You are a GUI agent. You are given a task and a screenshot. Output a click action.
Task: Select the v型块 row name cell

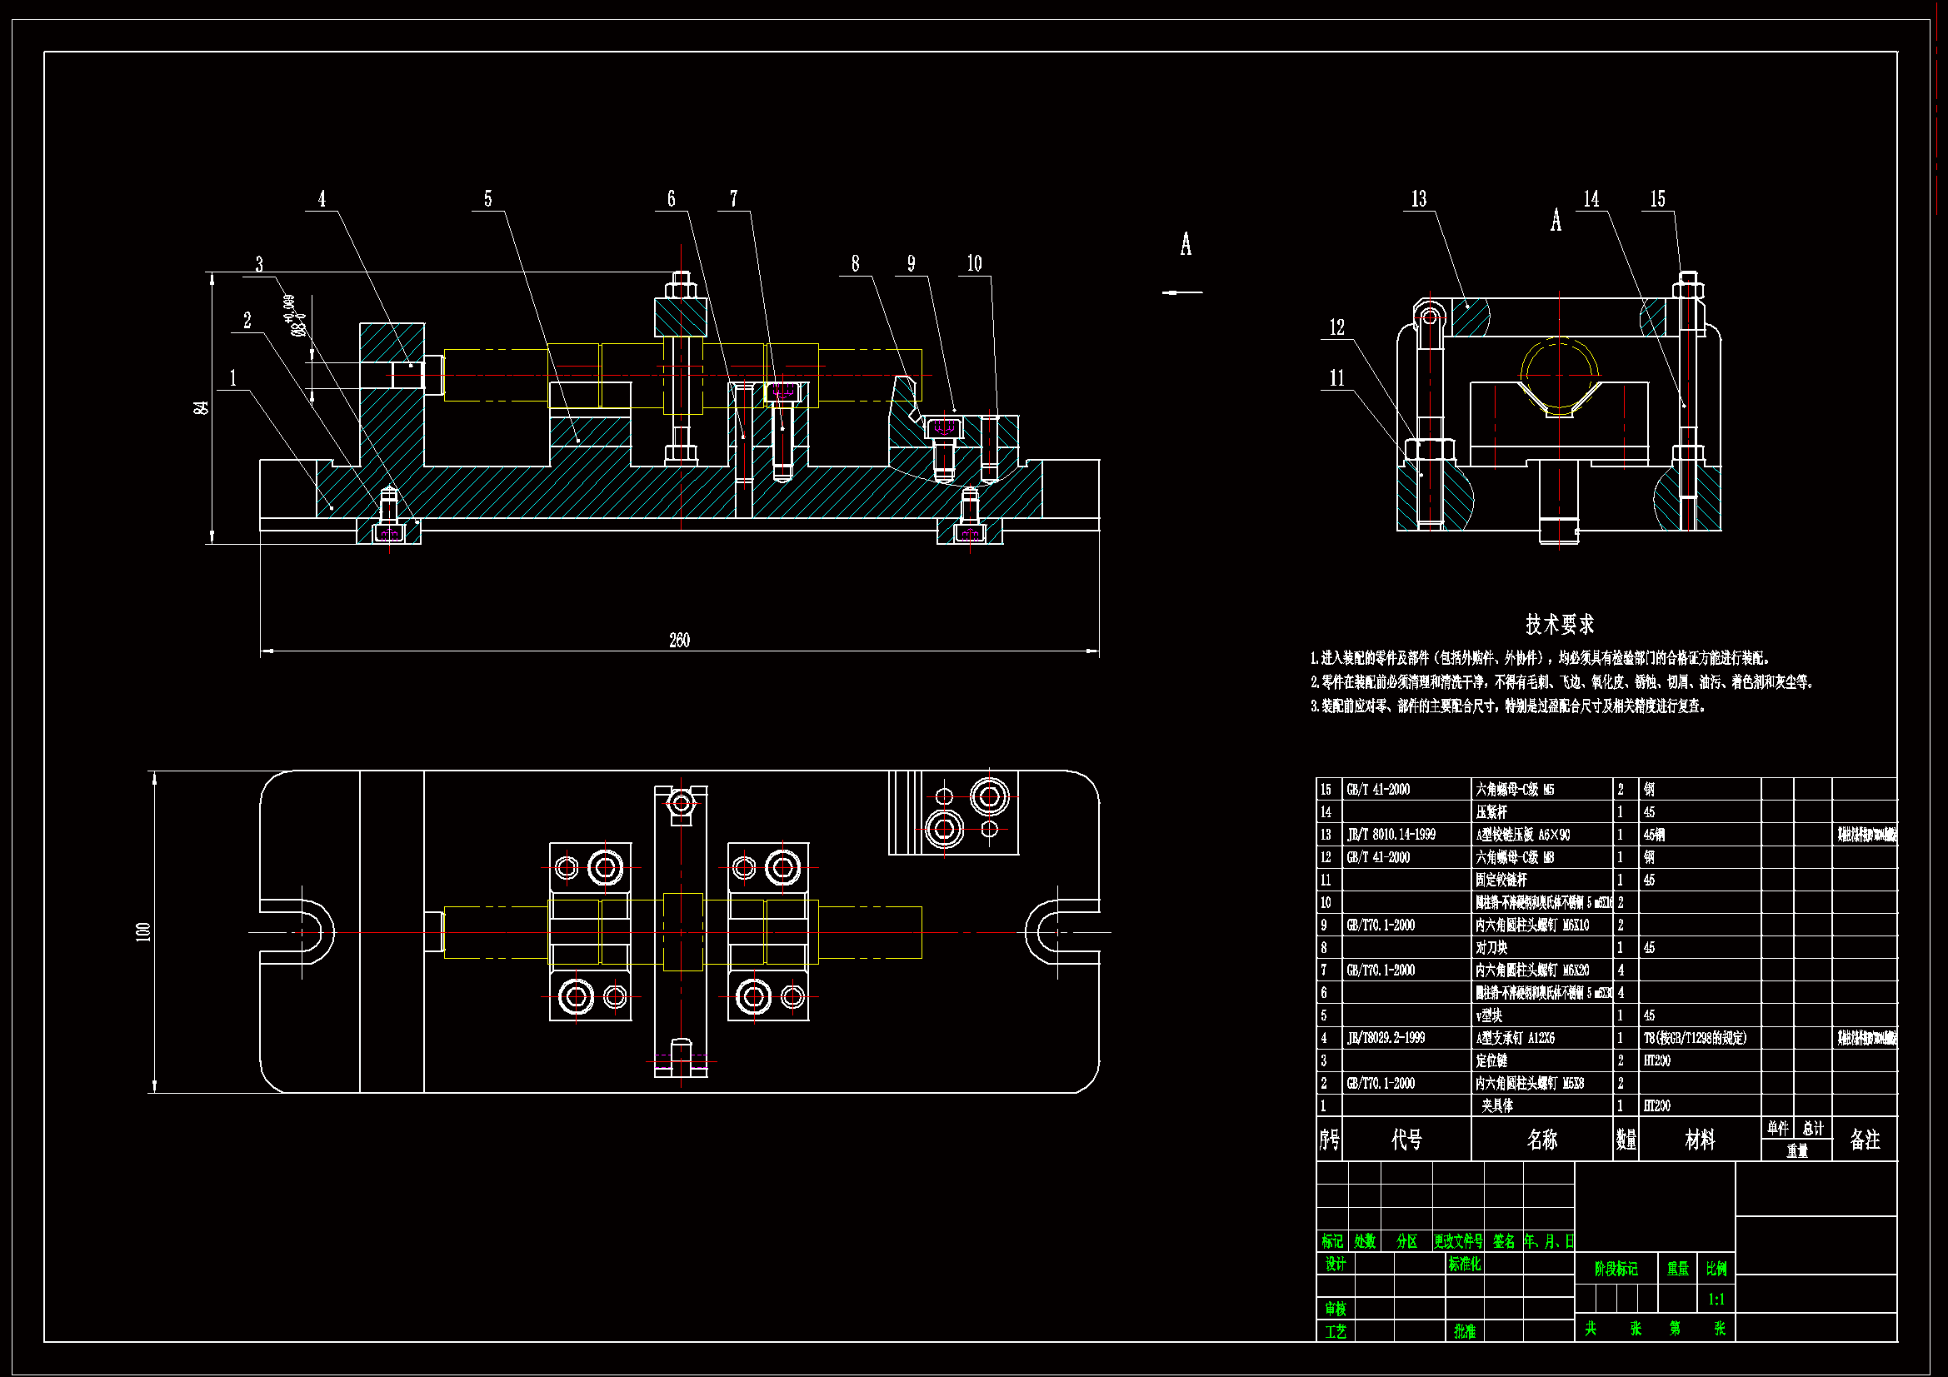point(1489,1015)
